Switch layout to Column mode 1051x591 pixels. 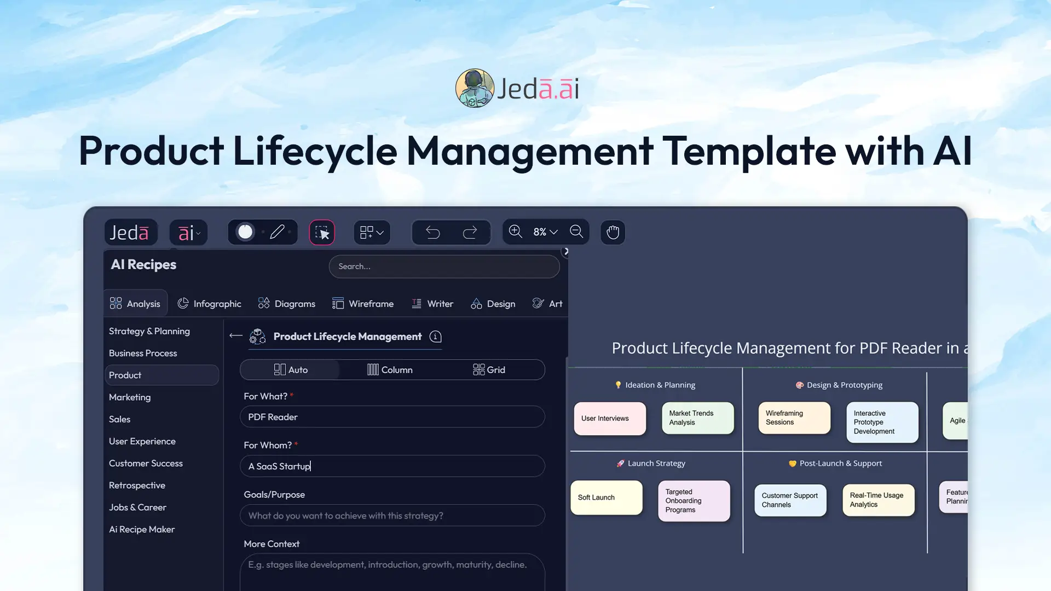pos(391,369)
